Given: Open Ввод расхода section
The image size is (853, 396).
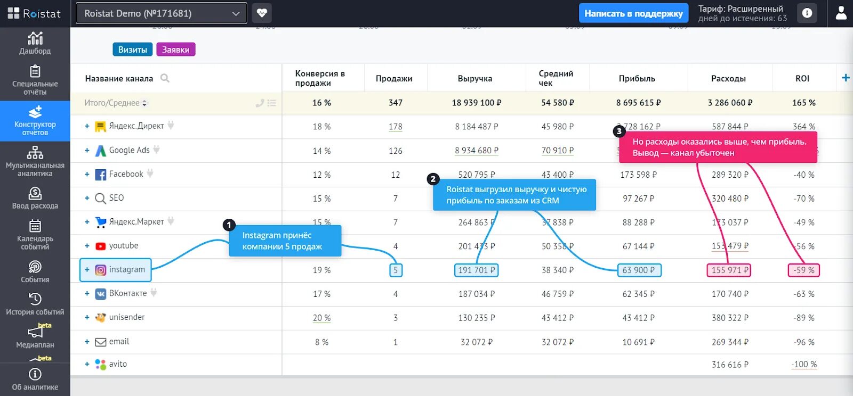Looking at the screenshot, I should 35,198.
